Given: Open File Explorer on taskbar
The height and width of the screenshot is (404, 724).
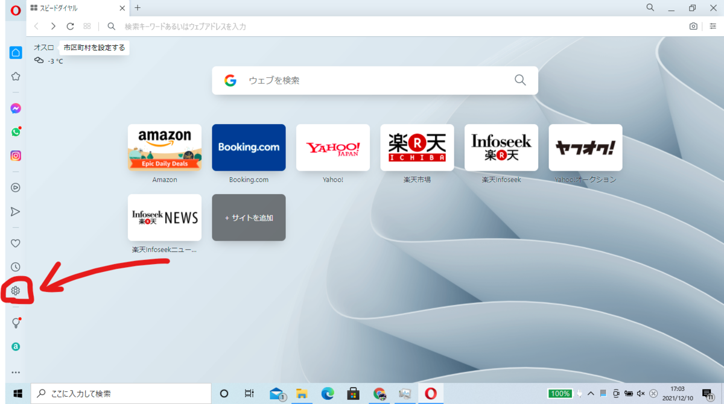Looking at the screenshot, I should (302, 393).
